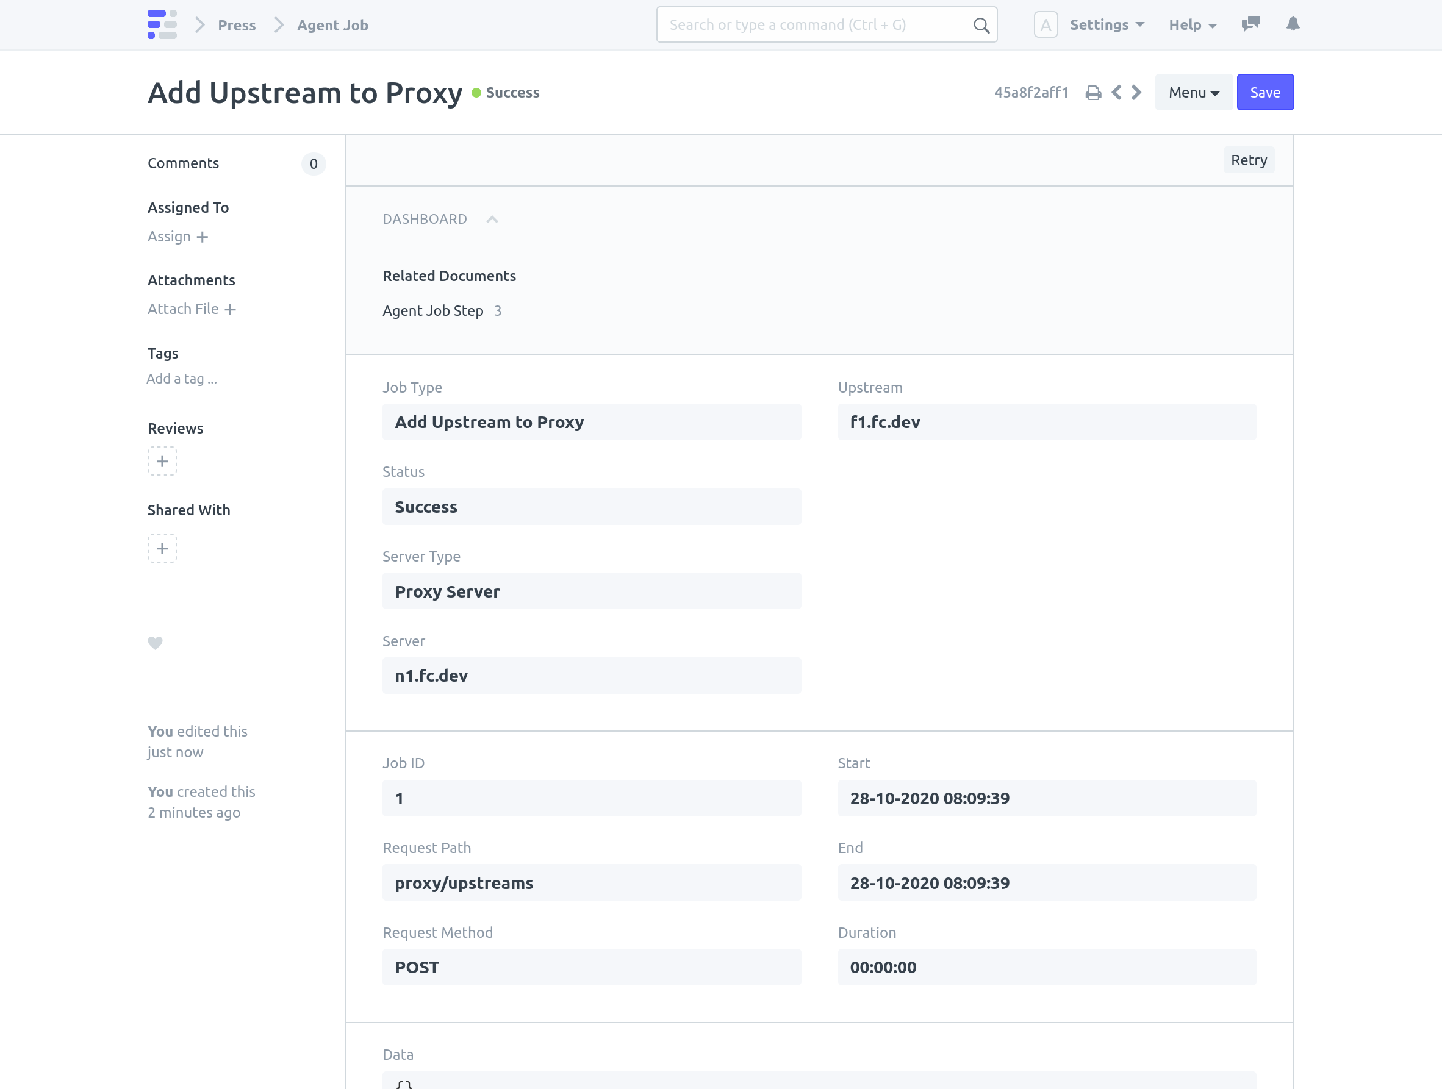Open the Agent Job breadcrumb item
Screen dimensions: 1442x1089
pyautogui.click(x=332, y=25)
